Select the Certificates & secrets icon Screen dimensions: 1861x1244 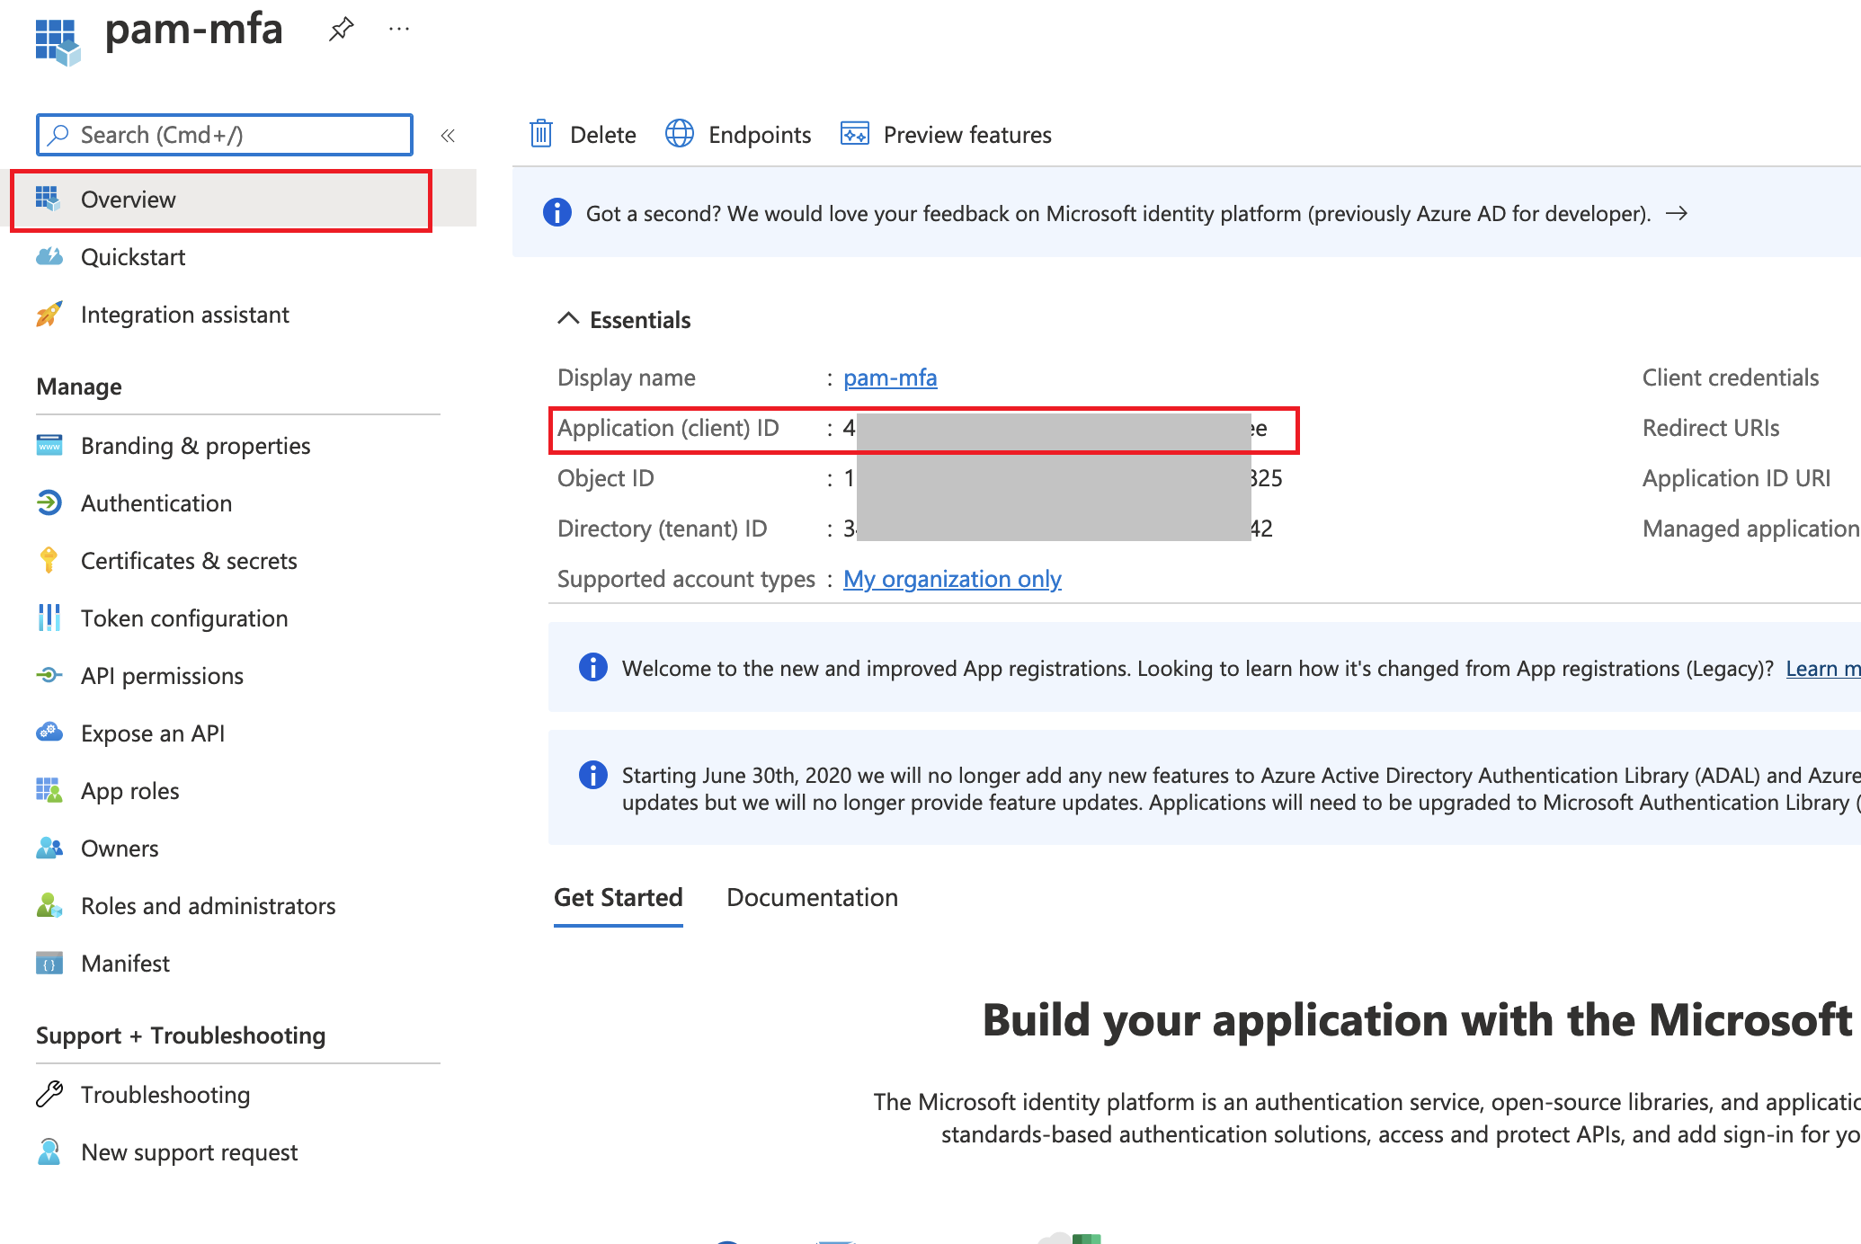pyautogui.click(x=49, y=560)
